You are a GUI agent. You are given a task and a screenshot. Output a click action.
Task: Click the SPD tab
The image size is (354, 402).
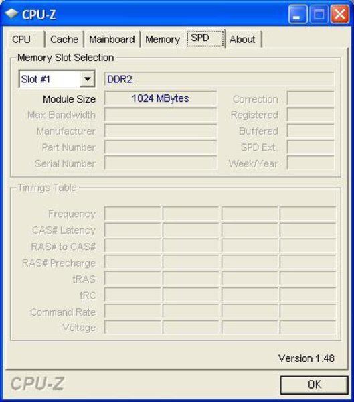205,38
